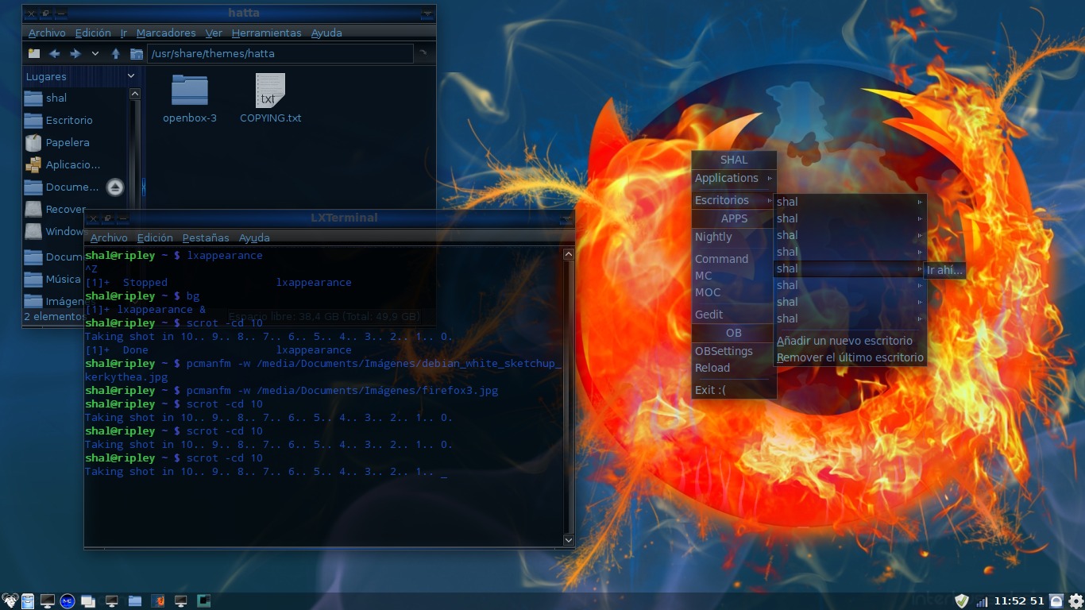The image size is (1085, 610).
Task: Open Marcadores menu
Action: pos(166,33)
